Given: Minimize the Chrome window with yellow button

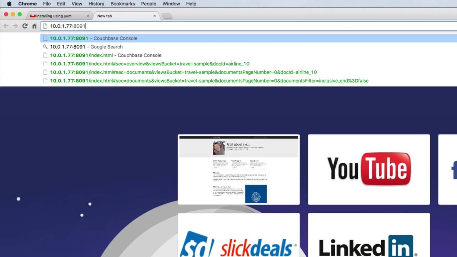Looking at the screenshot, I should pos(13,14).
